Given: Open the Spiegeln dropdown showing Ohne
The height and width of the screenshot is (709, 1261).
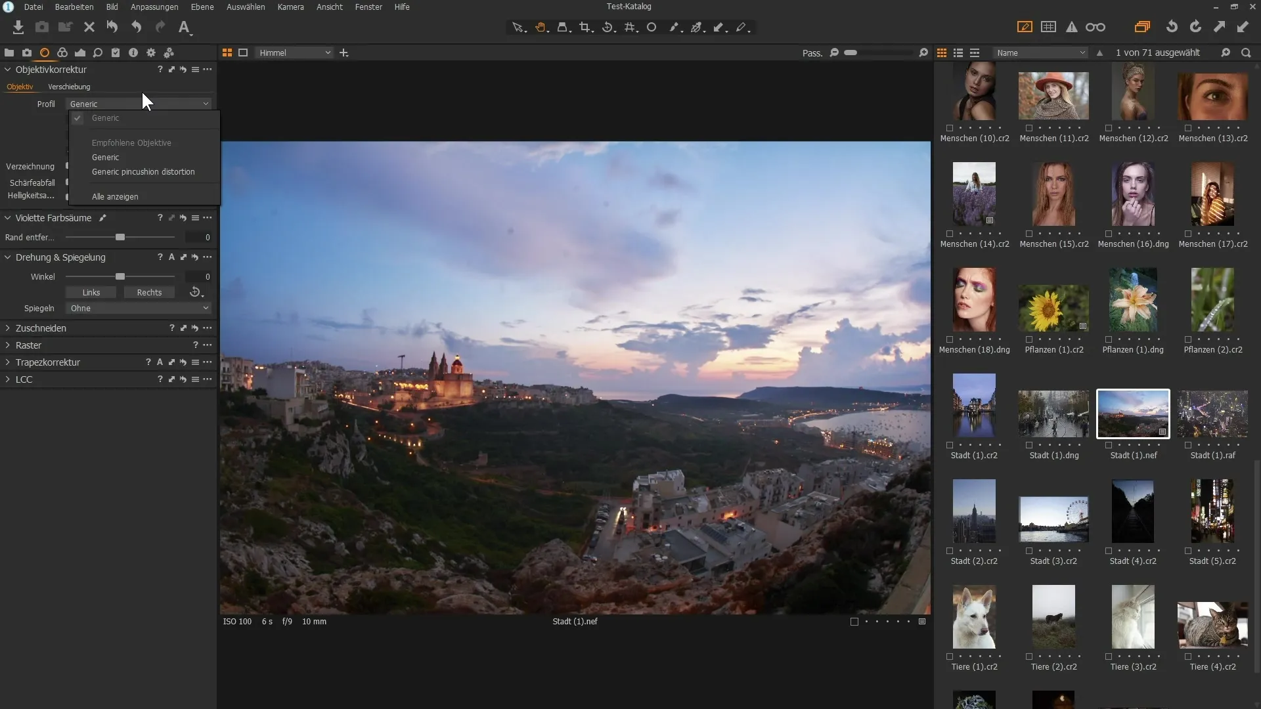Looking at the screenshot, I should click(x=139, y=308).
